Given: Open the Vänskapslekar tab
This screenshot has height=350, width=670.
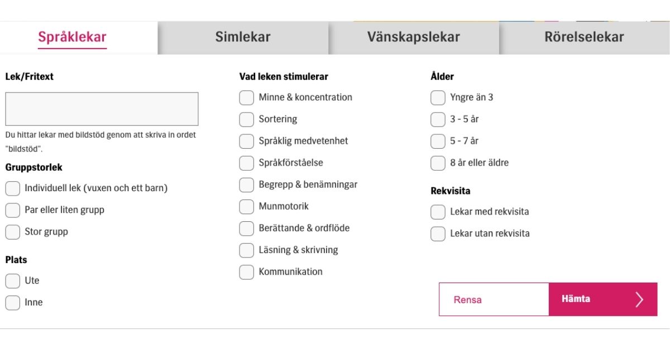Looking at the screenshot, I should (414, 37).
